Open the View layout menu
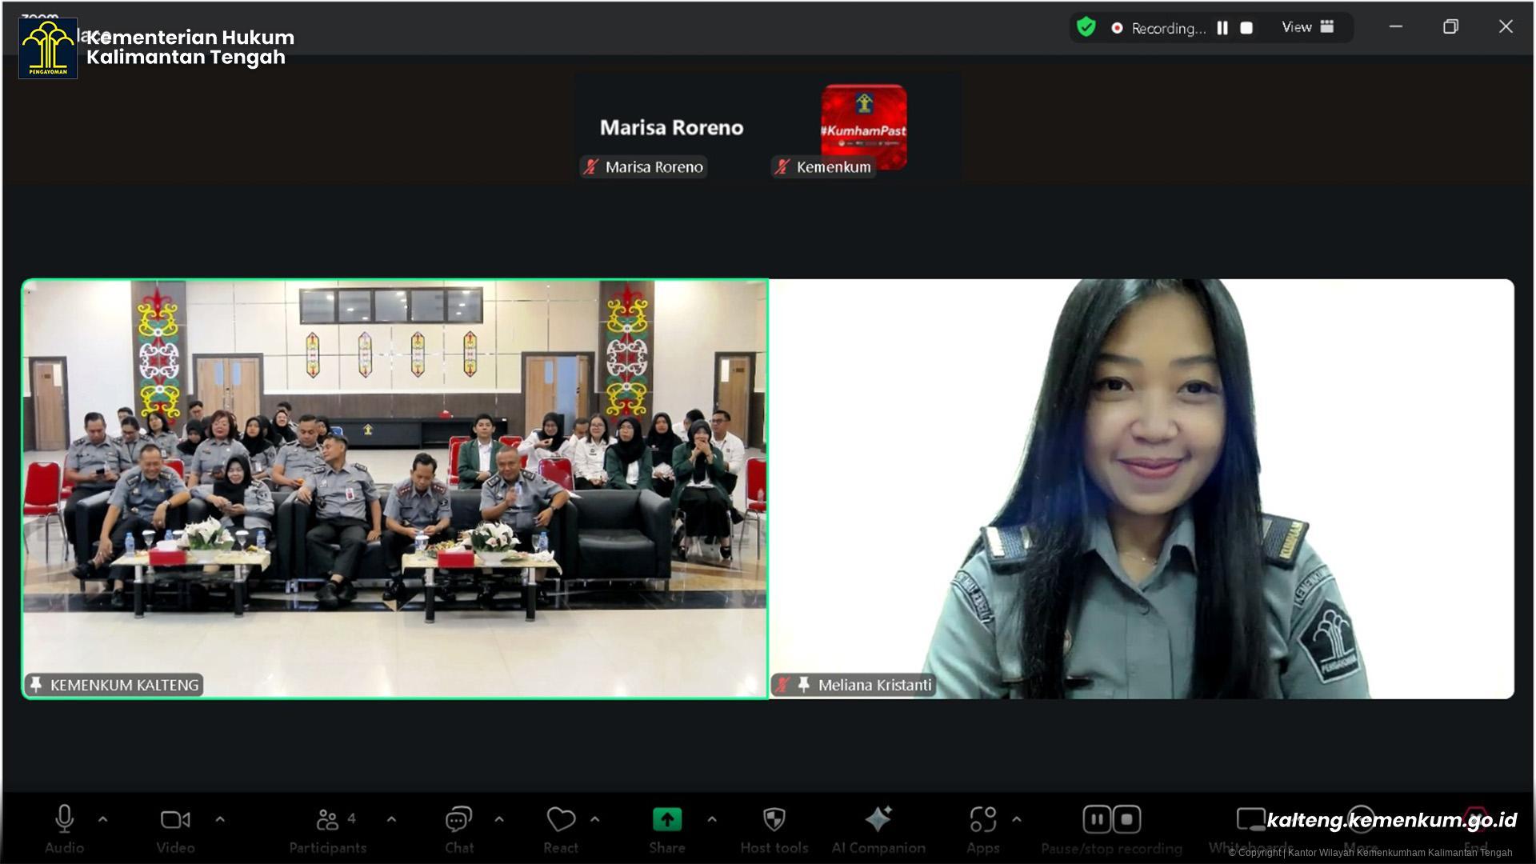The image size is (1536, 864). pos(1307,27)
